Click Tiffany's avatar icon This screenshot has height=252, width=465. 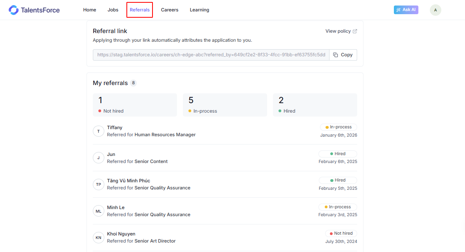[98, 131]
